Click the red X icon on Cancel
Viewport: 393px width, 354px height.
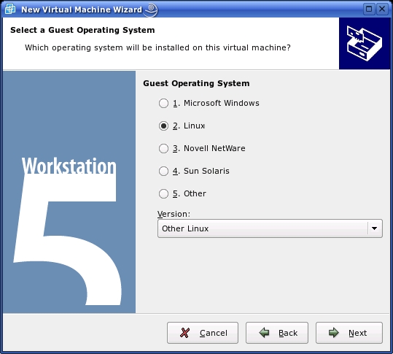pyautogui.click(x=184, y=333)
